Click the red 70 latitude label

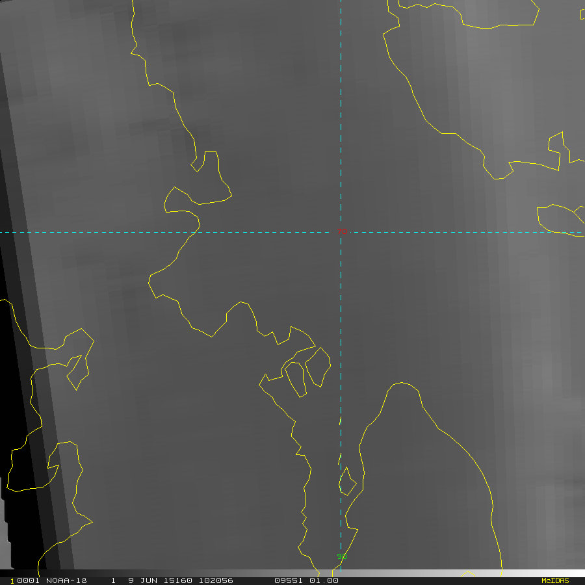[x=342, y=231]
